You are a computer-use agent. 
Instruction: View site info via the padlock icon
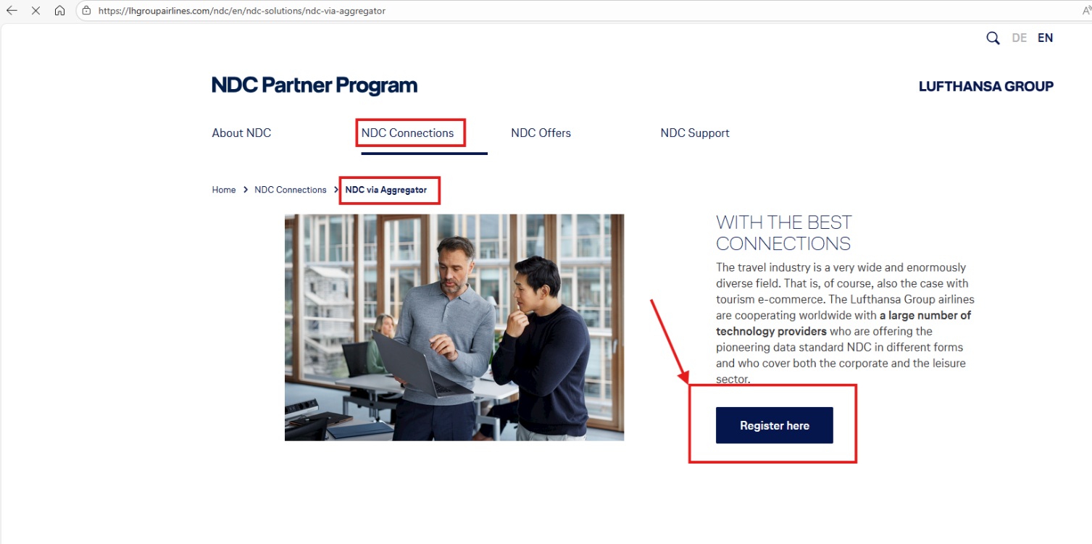click(86, 11)
